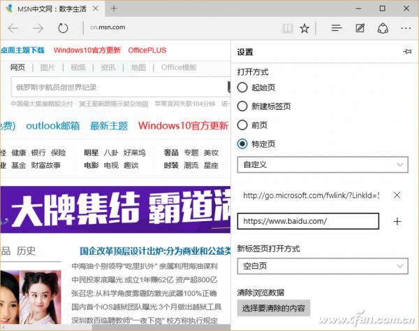Viewport: 419px width, 331px height.
Task: Switch to the 图片 search tab
Action: (47, 67)
